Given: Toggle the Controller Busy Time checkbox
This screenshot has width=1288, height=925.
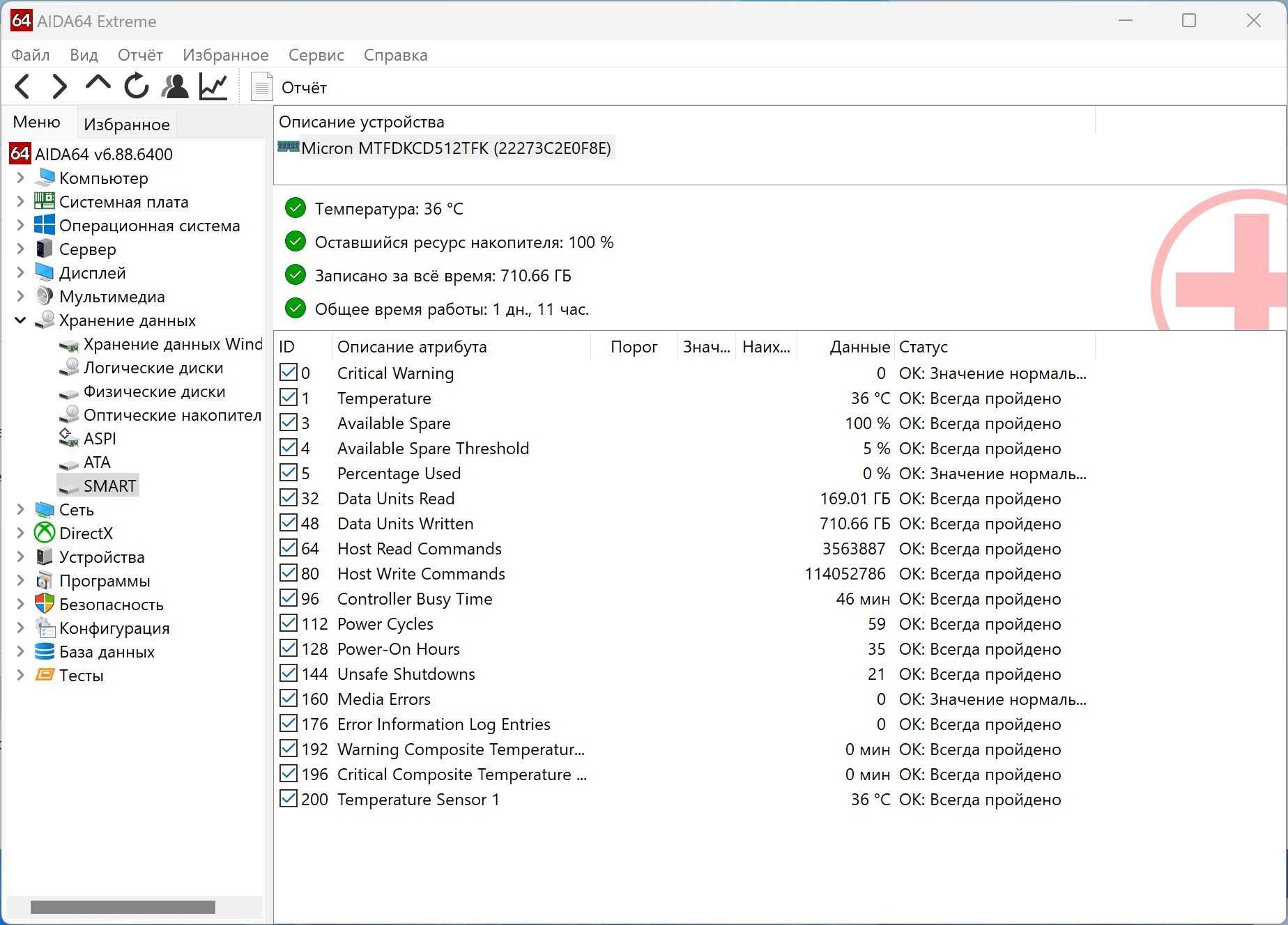Looking at the screenshot, I should [289, 598].
